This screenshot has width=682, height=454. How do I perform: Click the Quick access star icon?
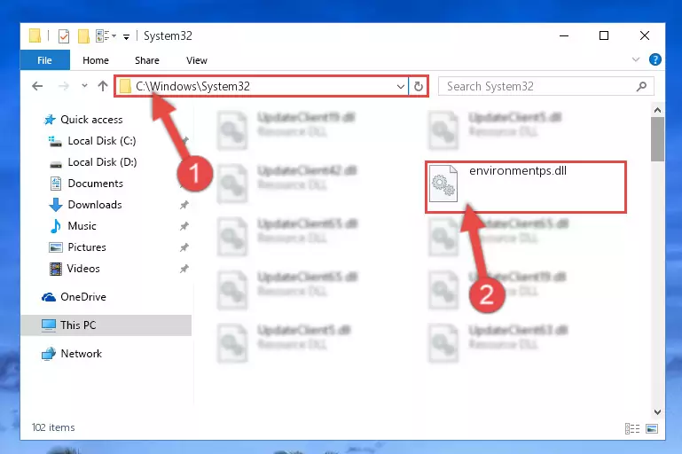coord(50,120)
